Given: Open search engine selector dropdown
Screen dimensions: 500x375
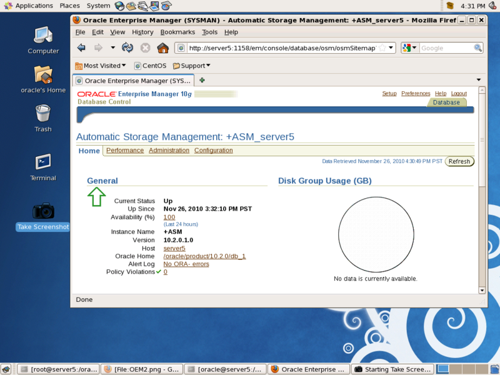Looking at the screenshot, I should tap(410, 48).
